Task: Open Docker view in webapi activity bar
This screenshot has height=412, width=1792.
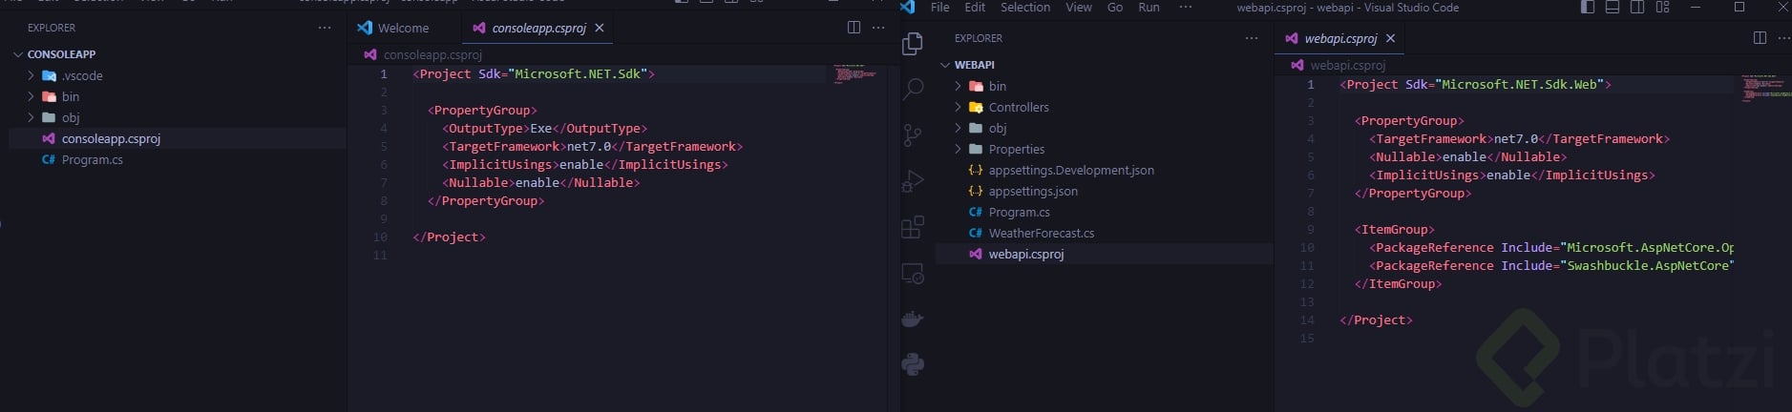Action: (913, 319)
